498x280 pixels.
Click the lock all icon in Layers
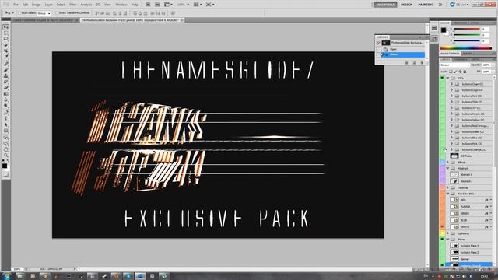point(465,72)
